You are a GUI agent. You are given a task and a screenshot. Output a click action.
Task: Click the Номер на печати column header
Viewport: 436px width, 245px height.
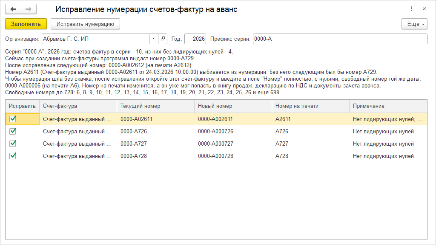(310, 106)
